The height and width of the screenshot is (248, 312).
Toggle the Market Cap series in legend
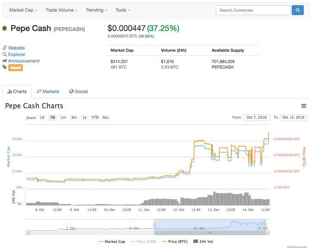coord(112,242)
